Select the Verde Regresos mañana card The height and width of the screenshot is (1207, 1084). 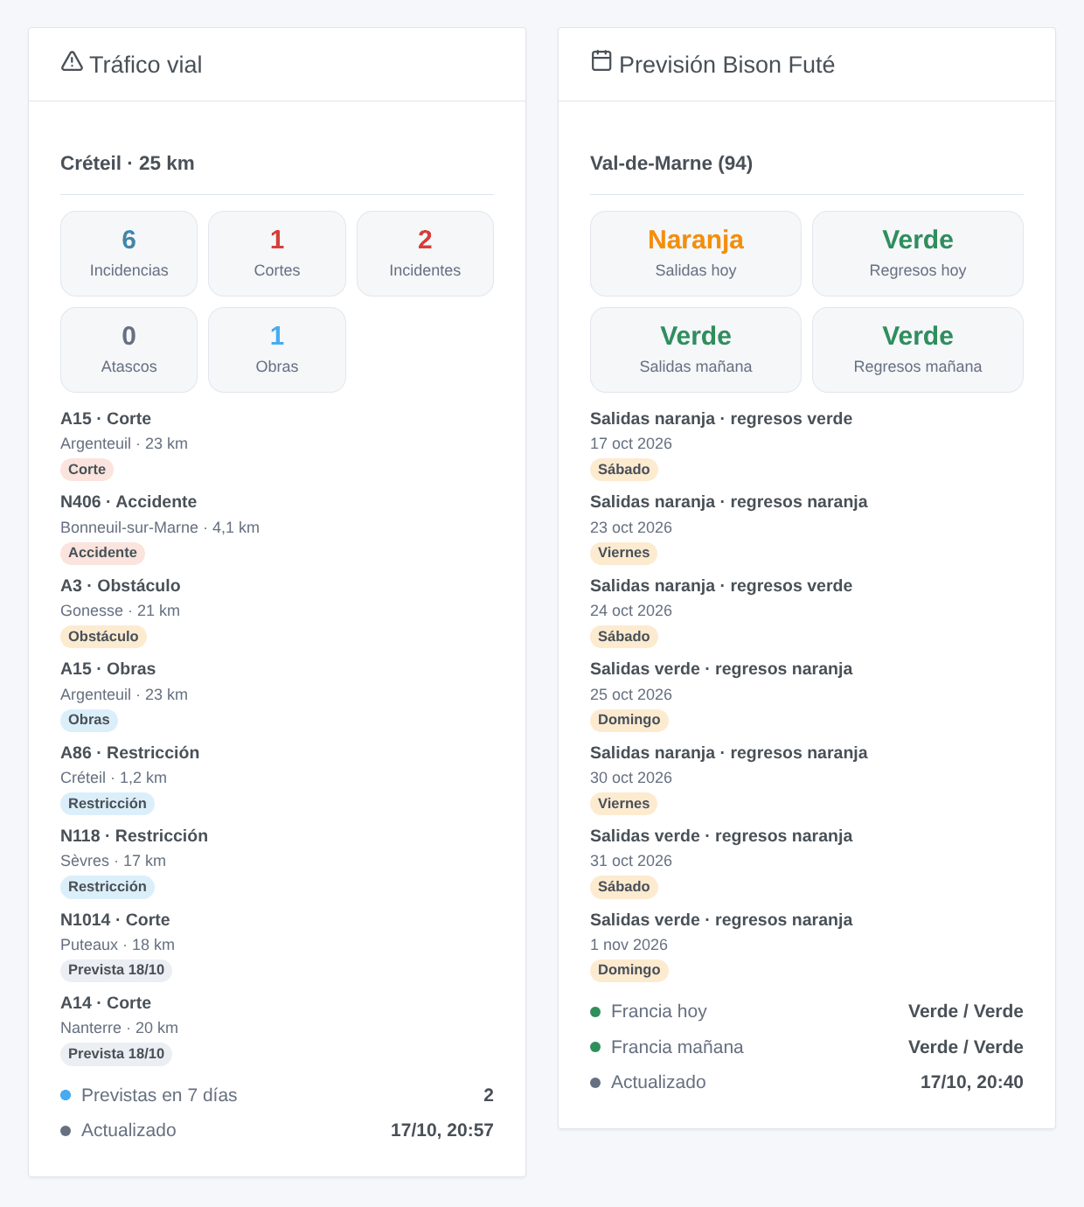918,350
